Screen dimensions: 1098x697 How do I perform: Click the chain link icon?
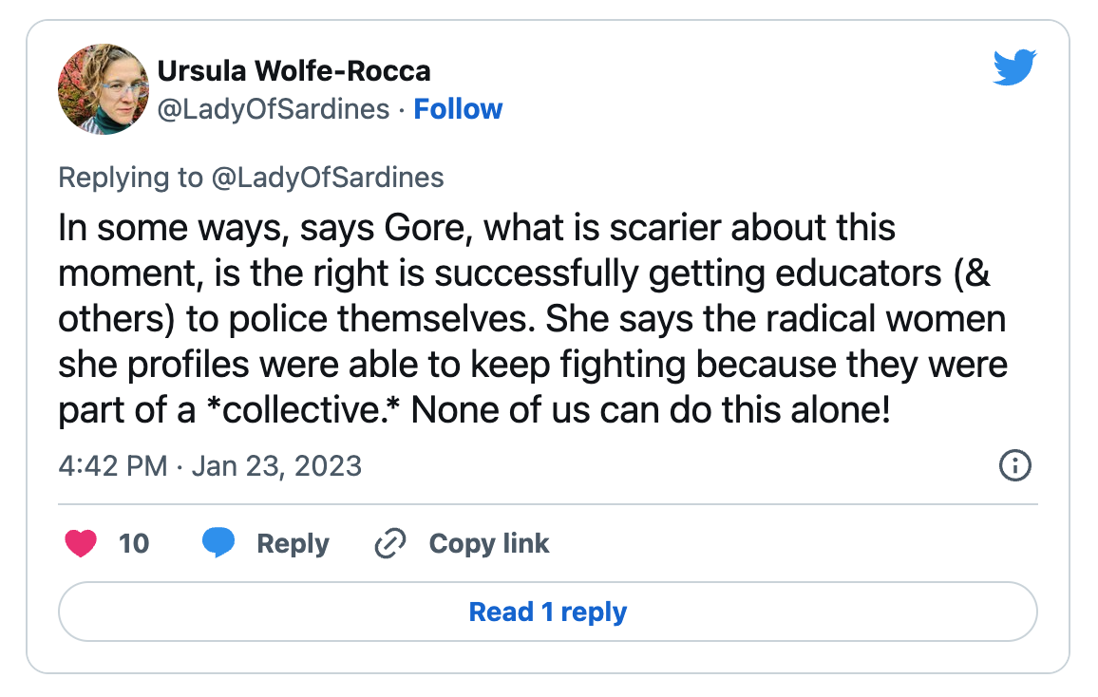click(x=390, y=543)
